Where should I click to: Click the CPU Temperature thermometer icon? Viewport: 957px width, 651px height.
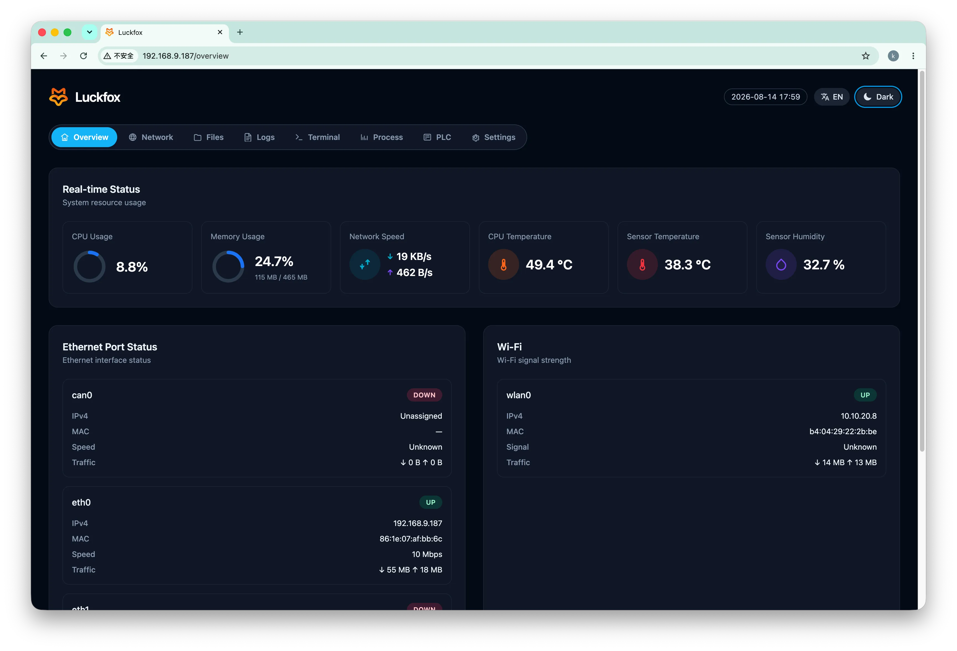pos(503,264)
